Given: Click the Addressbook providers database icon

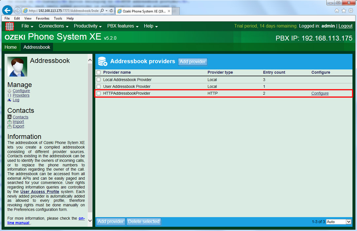Looking at the screenshot, I should tap(102, 61).
